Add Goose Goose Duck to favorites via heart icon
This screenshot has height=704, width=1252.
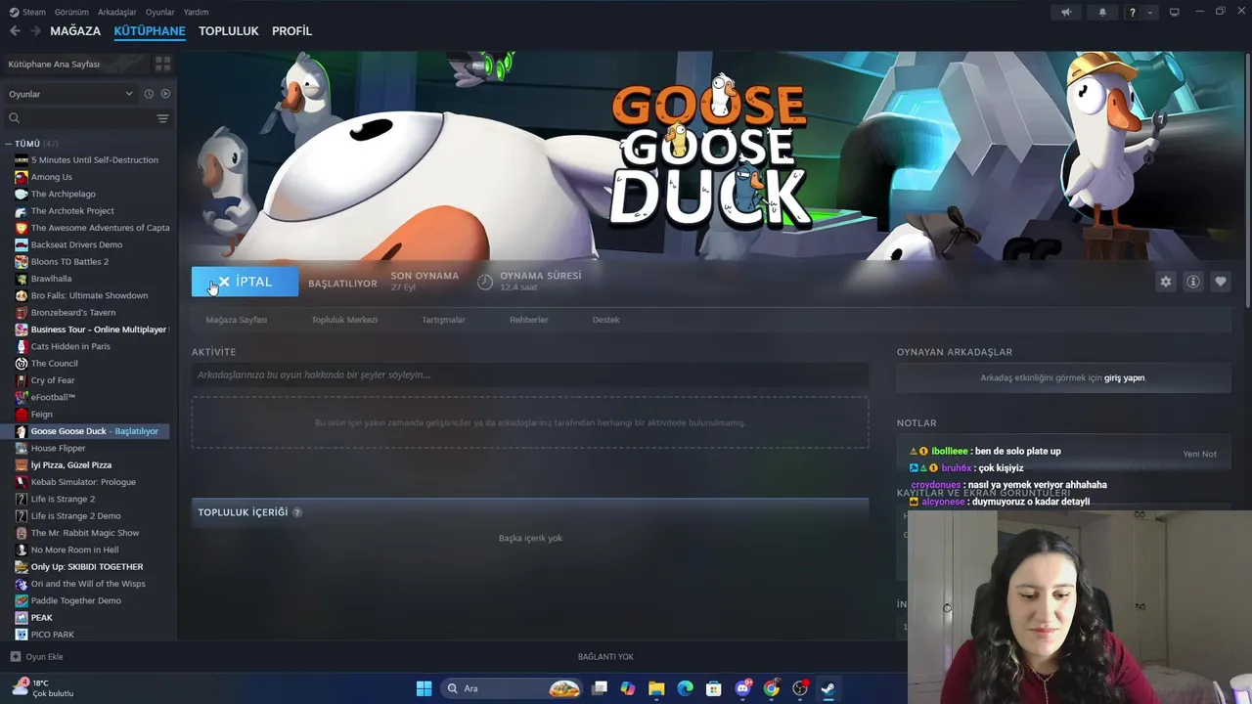(1220, 282)
